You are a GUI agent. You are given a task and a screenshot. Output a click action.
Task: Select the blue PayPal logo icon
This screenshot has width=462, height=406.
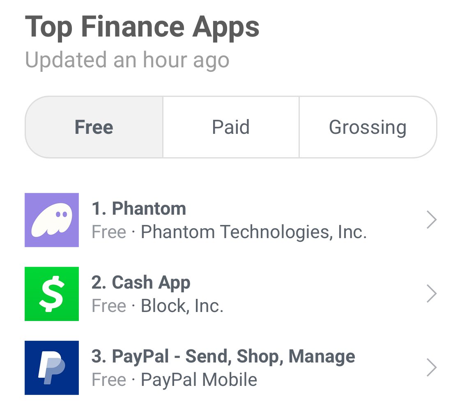tap(52, 368)
